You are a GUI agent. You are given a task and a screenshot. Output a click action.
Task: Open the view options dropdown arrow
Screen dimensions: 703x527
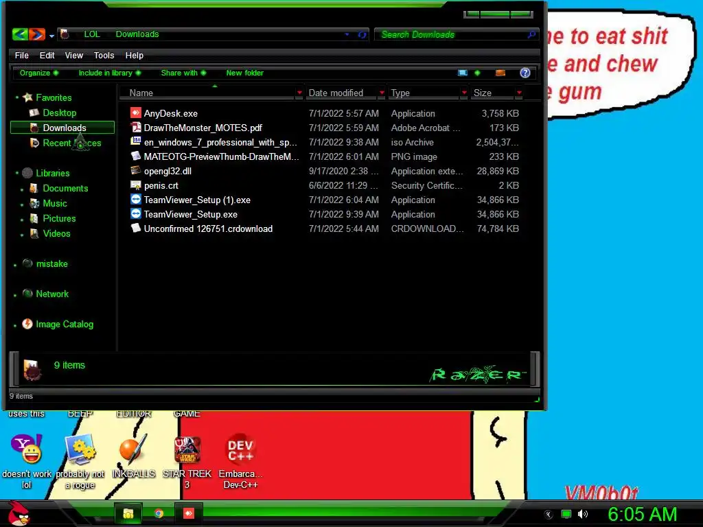tap(477, 73)
